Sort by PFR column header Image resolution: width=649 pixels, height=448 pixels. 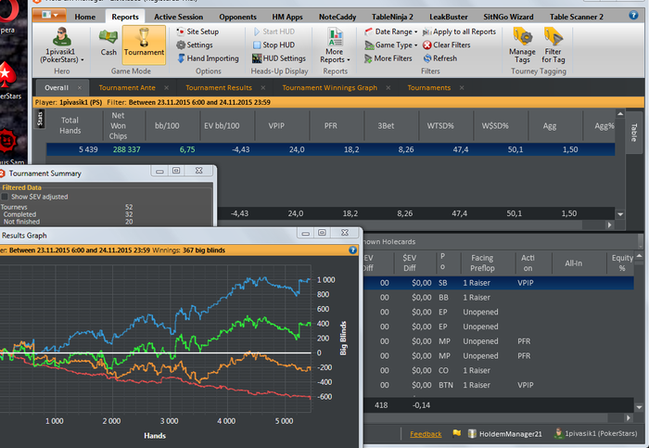[x=330, y=125]
